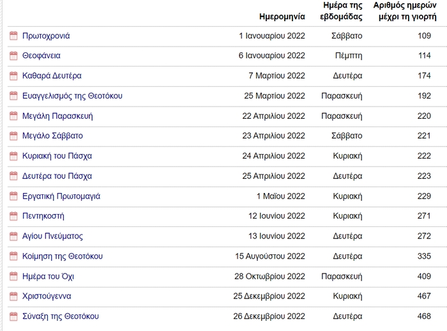
Task: Click the calendar icon next to Χριστούγεννα
Action: point(13,296)
